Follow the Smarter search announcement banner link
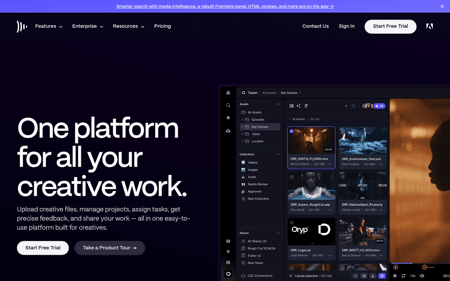The image size is (450, 281). 225,6
